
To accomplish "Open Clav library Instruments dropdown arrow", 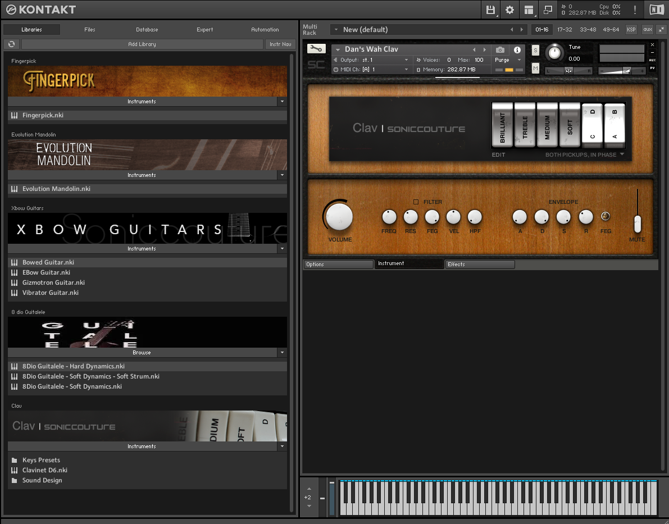I will pos(282,446).
